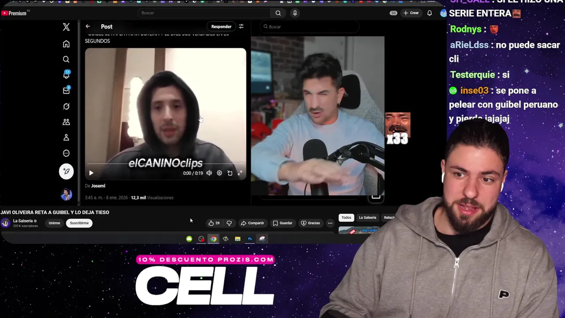
Task: Click the YouTube Crear button
Action: click(x=411, y=13)
